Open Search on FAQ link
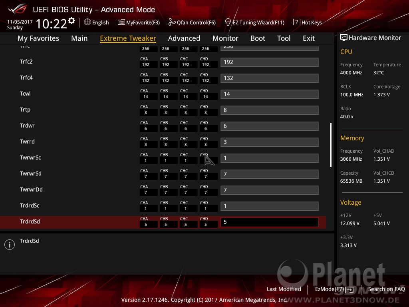 coord(387,289)
